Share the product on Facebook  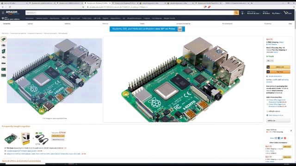[279, 138]
